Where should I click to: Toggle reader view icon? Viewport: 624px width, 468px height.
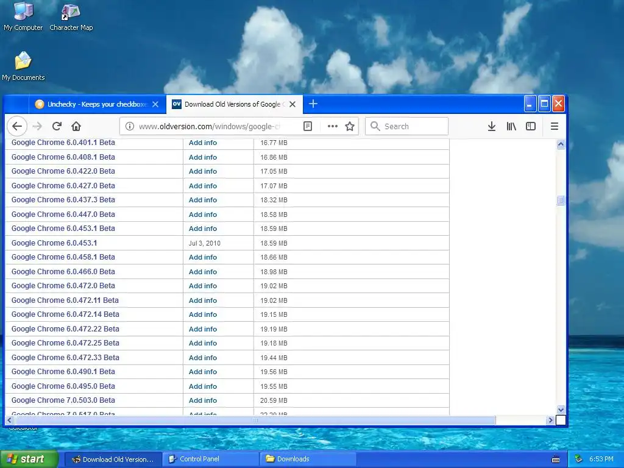[308, 126]
